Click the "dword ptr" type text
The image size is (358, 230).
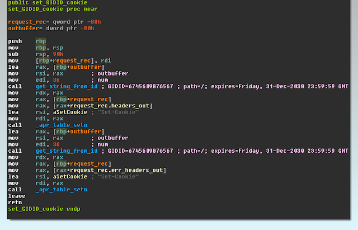point(61,29)
